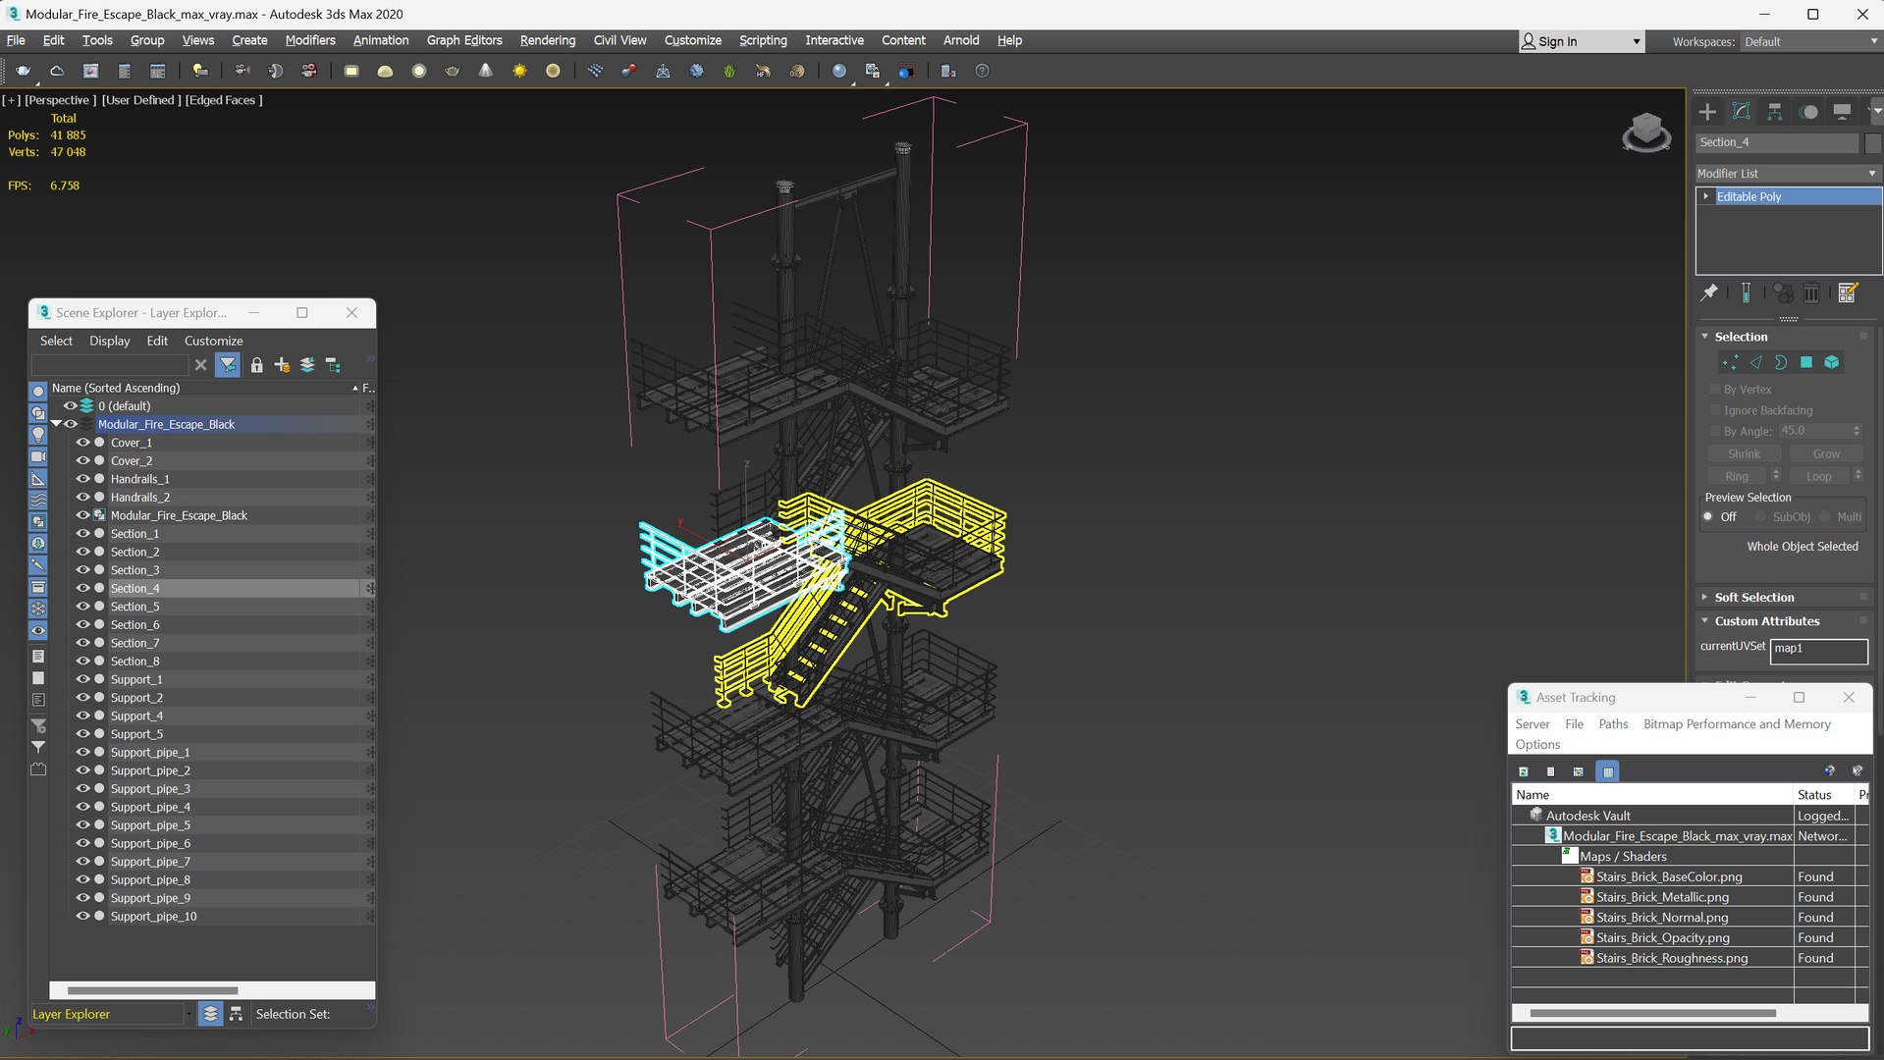This screenshot has width=1884, height=1060.
Task: Toggle visibility of 0 (default) layer
Action: 70,405
